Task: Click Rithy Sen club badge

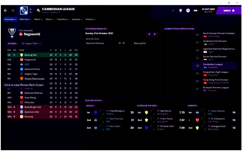Action: (x=21, y=102)
